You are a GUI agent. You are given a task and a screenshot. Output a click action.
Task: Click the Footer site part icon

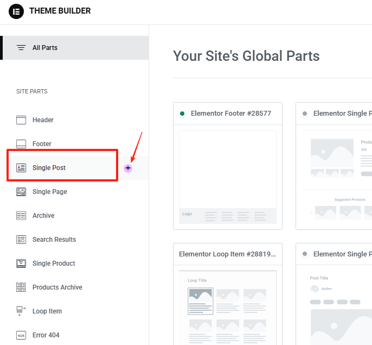click(x=21, y=144)
